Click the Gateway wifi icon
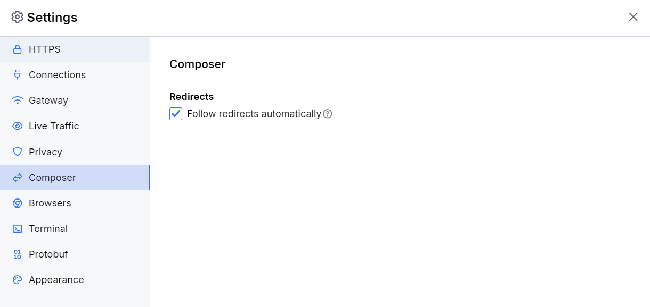650x307 pixels. [17, 100]
